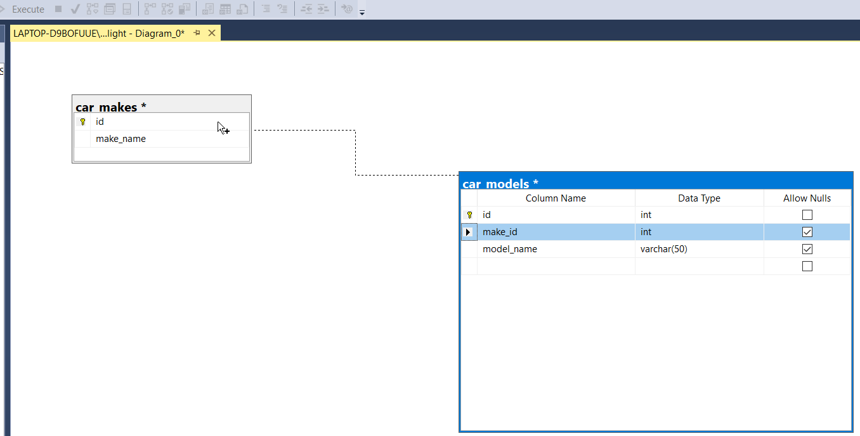This screenshot has height=436, width=860.
Task: Select Results to File icon
Action: (x=242, y=10)
